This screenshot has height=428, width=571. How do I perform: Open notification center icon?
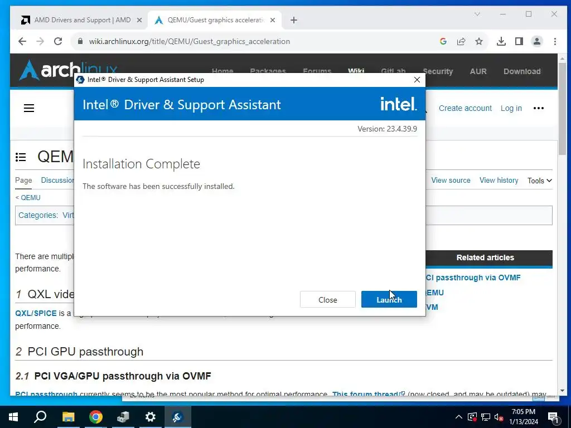[x=553, y=417]
